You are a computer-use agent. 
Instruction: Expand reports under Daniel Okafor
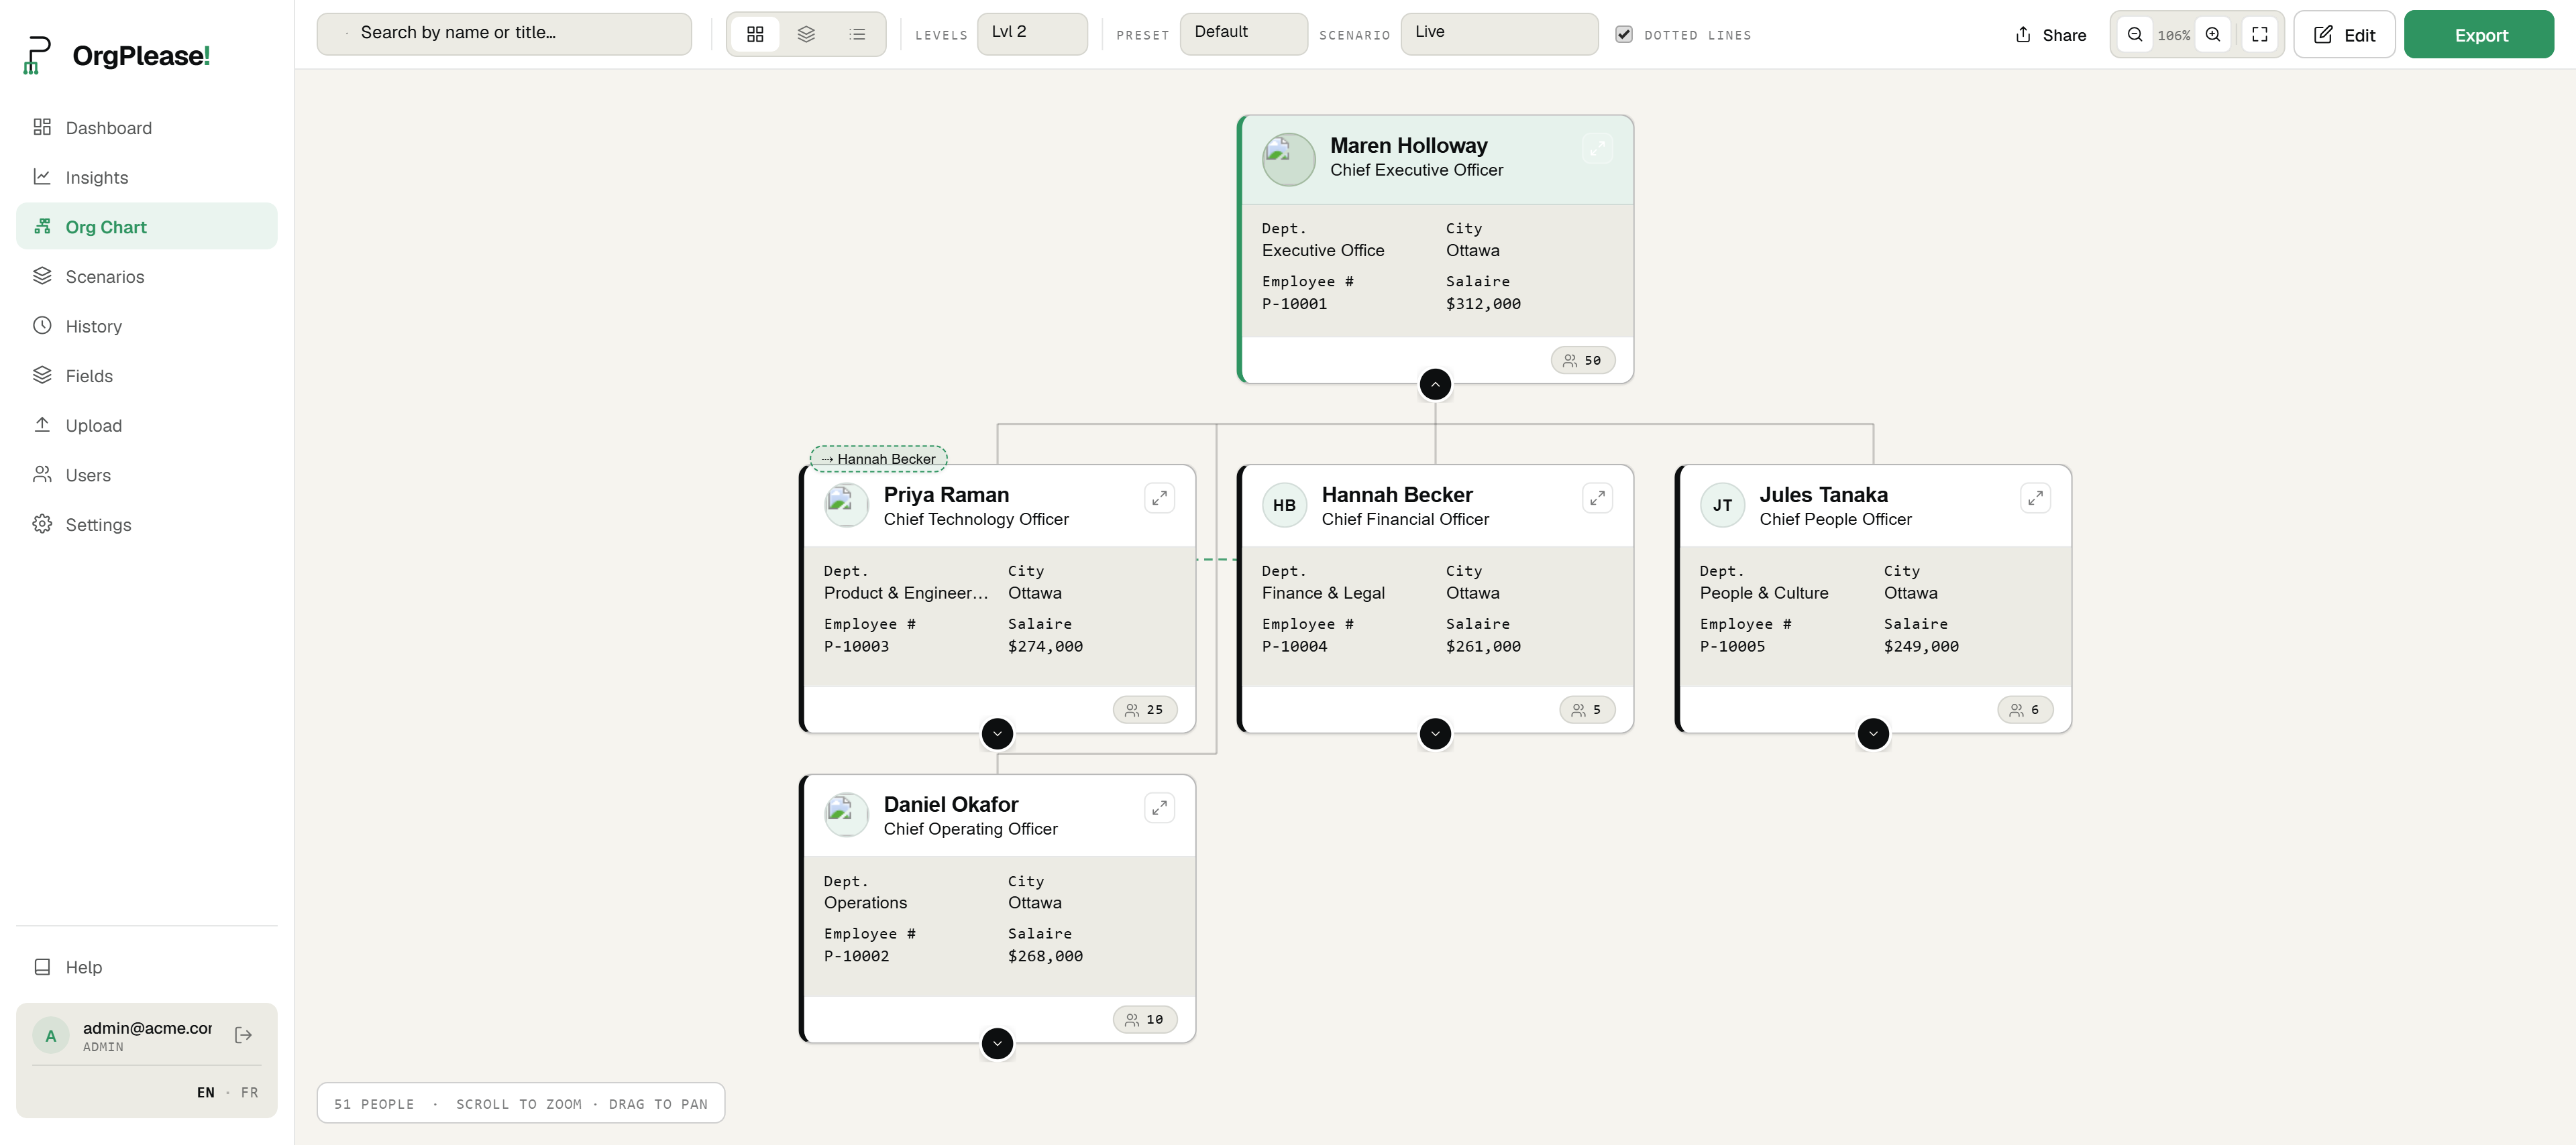pos(997,1044)
